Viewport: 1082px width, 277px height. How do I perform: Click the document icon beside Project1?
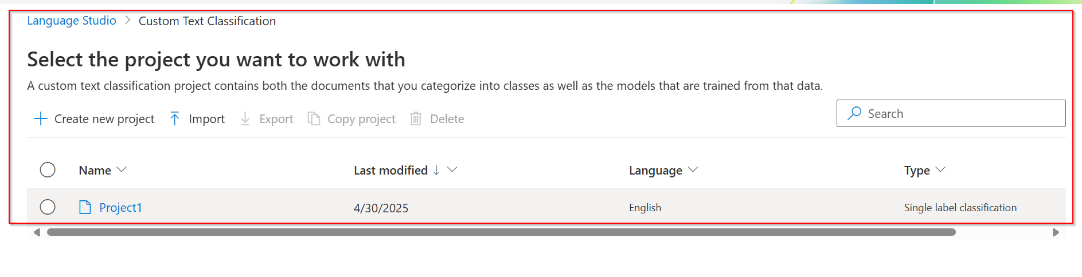(85, 207)
